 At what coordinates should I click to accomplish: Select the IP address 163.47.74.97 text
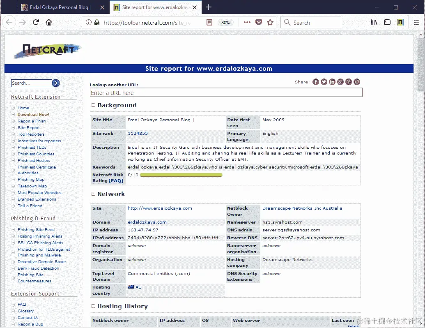pos(143,230)
